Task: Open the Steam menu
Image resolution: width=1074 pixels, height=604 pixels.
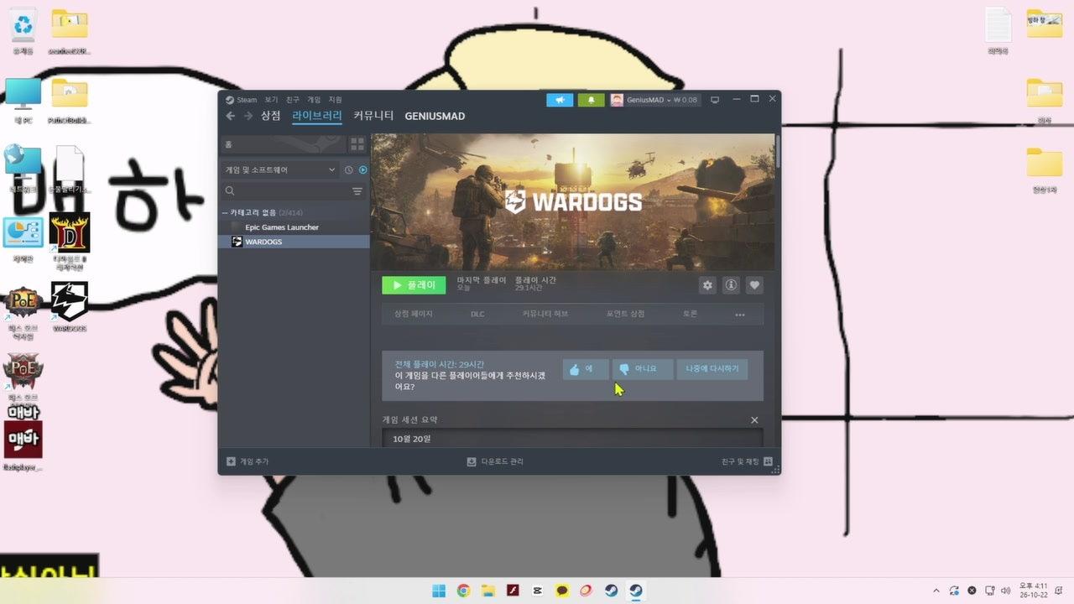Action: pos(241,100)
